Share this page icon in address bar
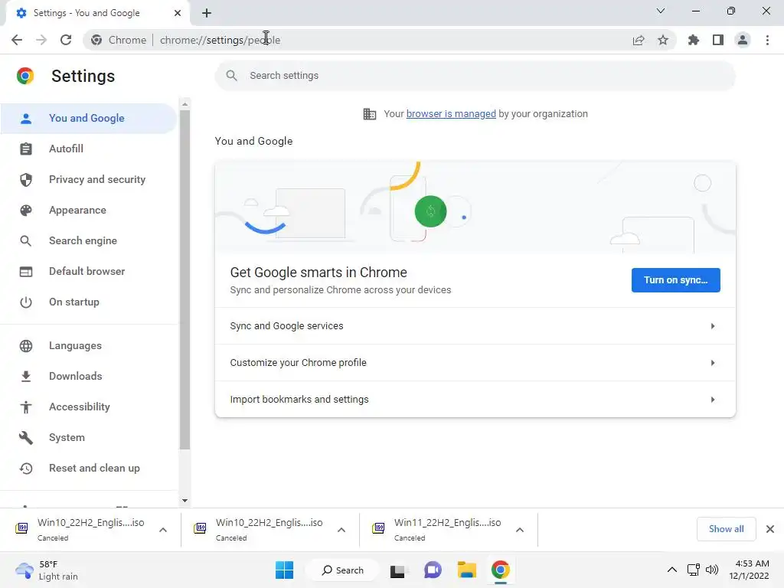Screen dimensions: 784x588 tap(639, 40)
